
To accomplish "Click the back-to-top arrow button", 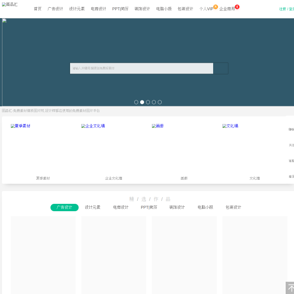I will 290,288.
